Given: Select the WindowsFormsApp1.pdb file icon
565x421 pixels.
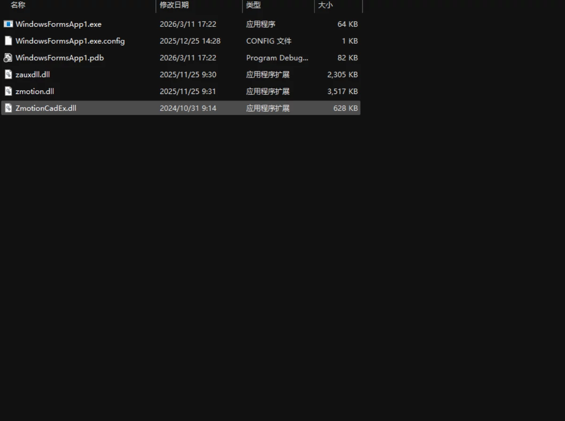Looking at the screenshot, I should coord(8,58).
